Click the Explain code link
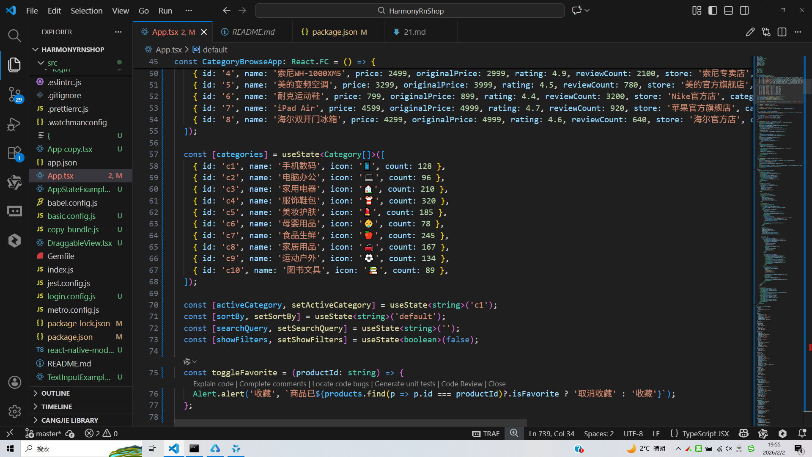 click(x=213, y=384)
